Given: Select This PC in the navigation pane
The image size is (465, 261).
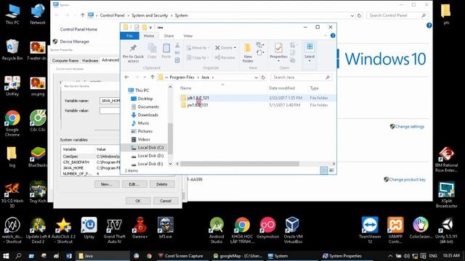Looking at the screenshot, I should pyautogui.click(x=142, y=90).
